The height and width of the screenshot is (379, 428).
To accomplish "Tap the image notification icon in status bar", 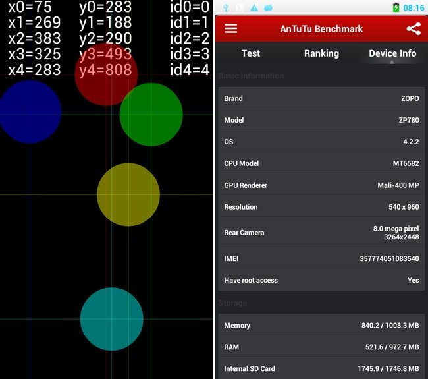I will (240, 7).
